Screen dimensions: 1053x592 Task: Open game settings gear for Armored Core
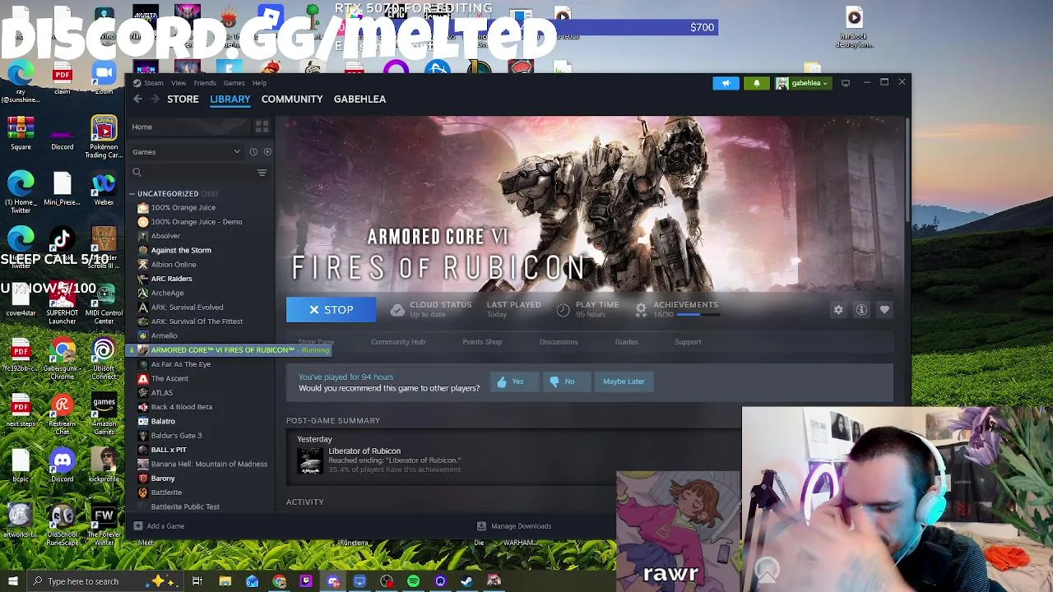[x=838, y=310]
